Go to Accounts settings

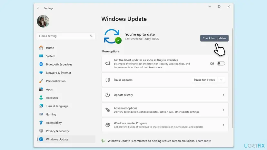(52, 98)
